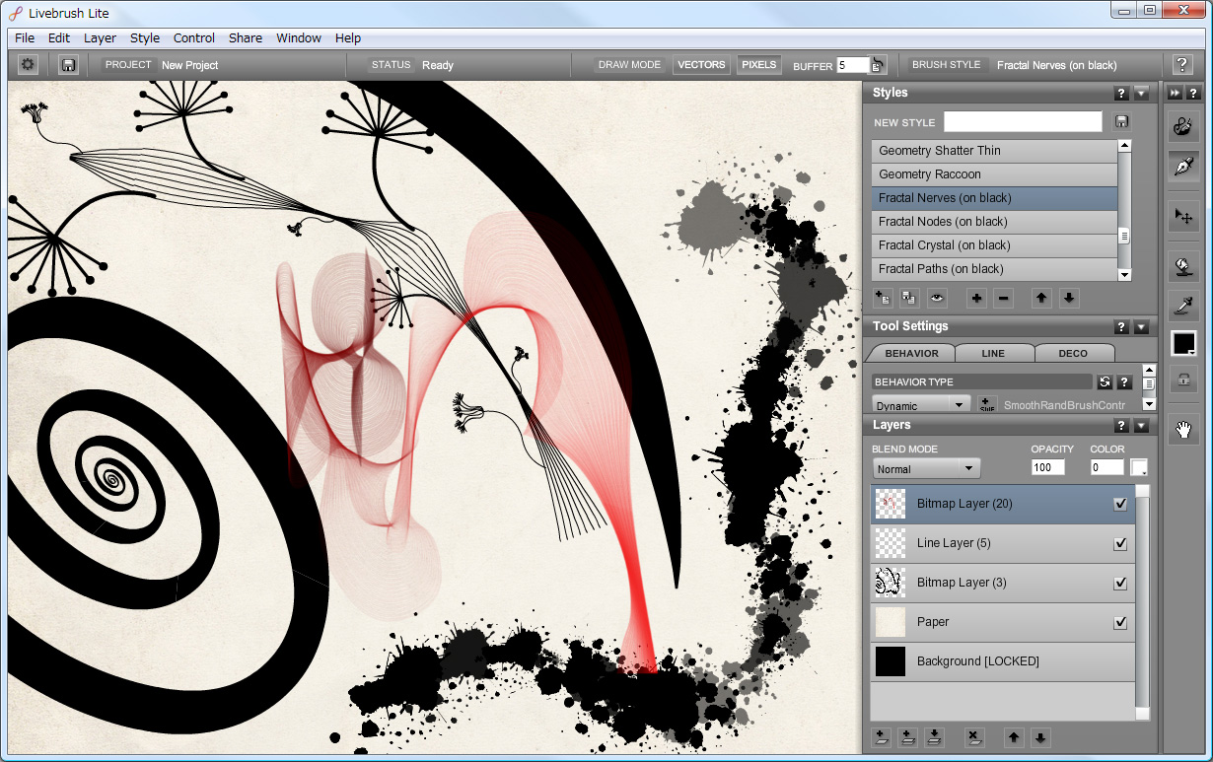The height and width of the screenshot is (762, 1213).
Task: Click the add new style icon
Action: [x=883, y=298]
